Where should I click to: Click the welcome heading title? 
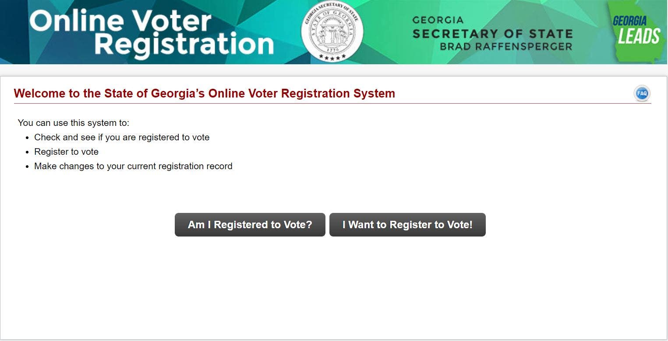[x=205, y=93]
